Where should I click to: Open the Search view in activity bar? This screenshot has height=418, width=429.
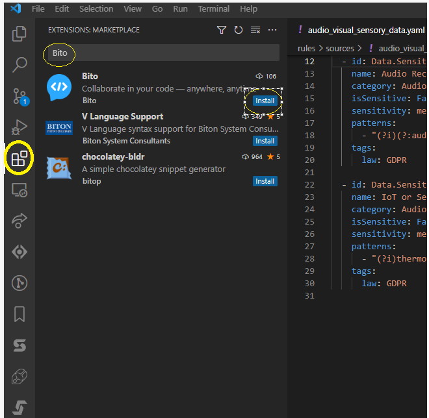coord(19,65)
